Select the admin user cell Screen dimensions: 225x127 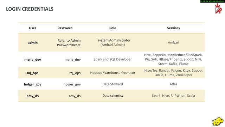tap(33, 43)
